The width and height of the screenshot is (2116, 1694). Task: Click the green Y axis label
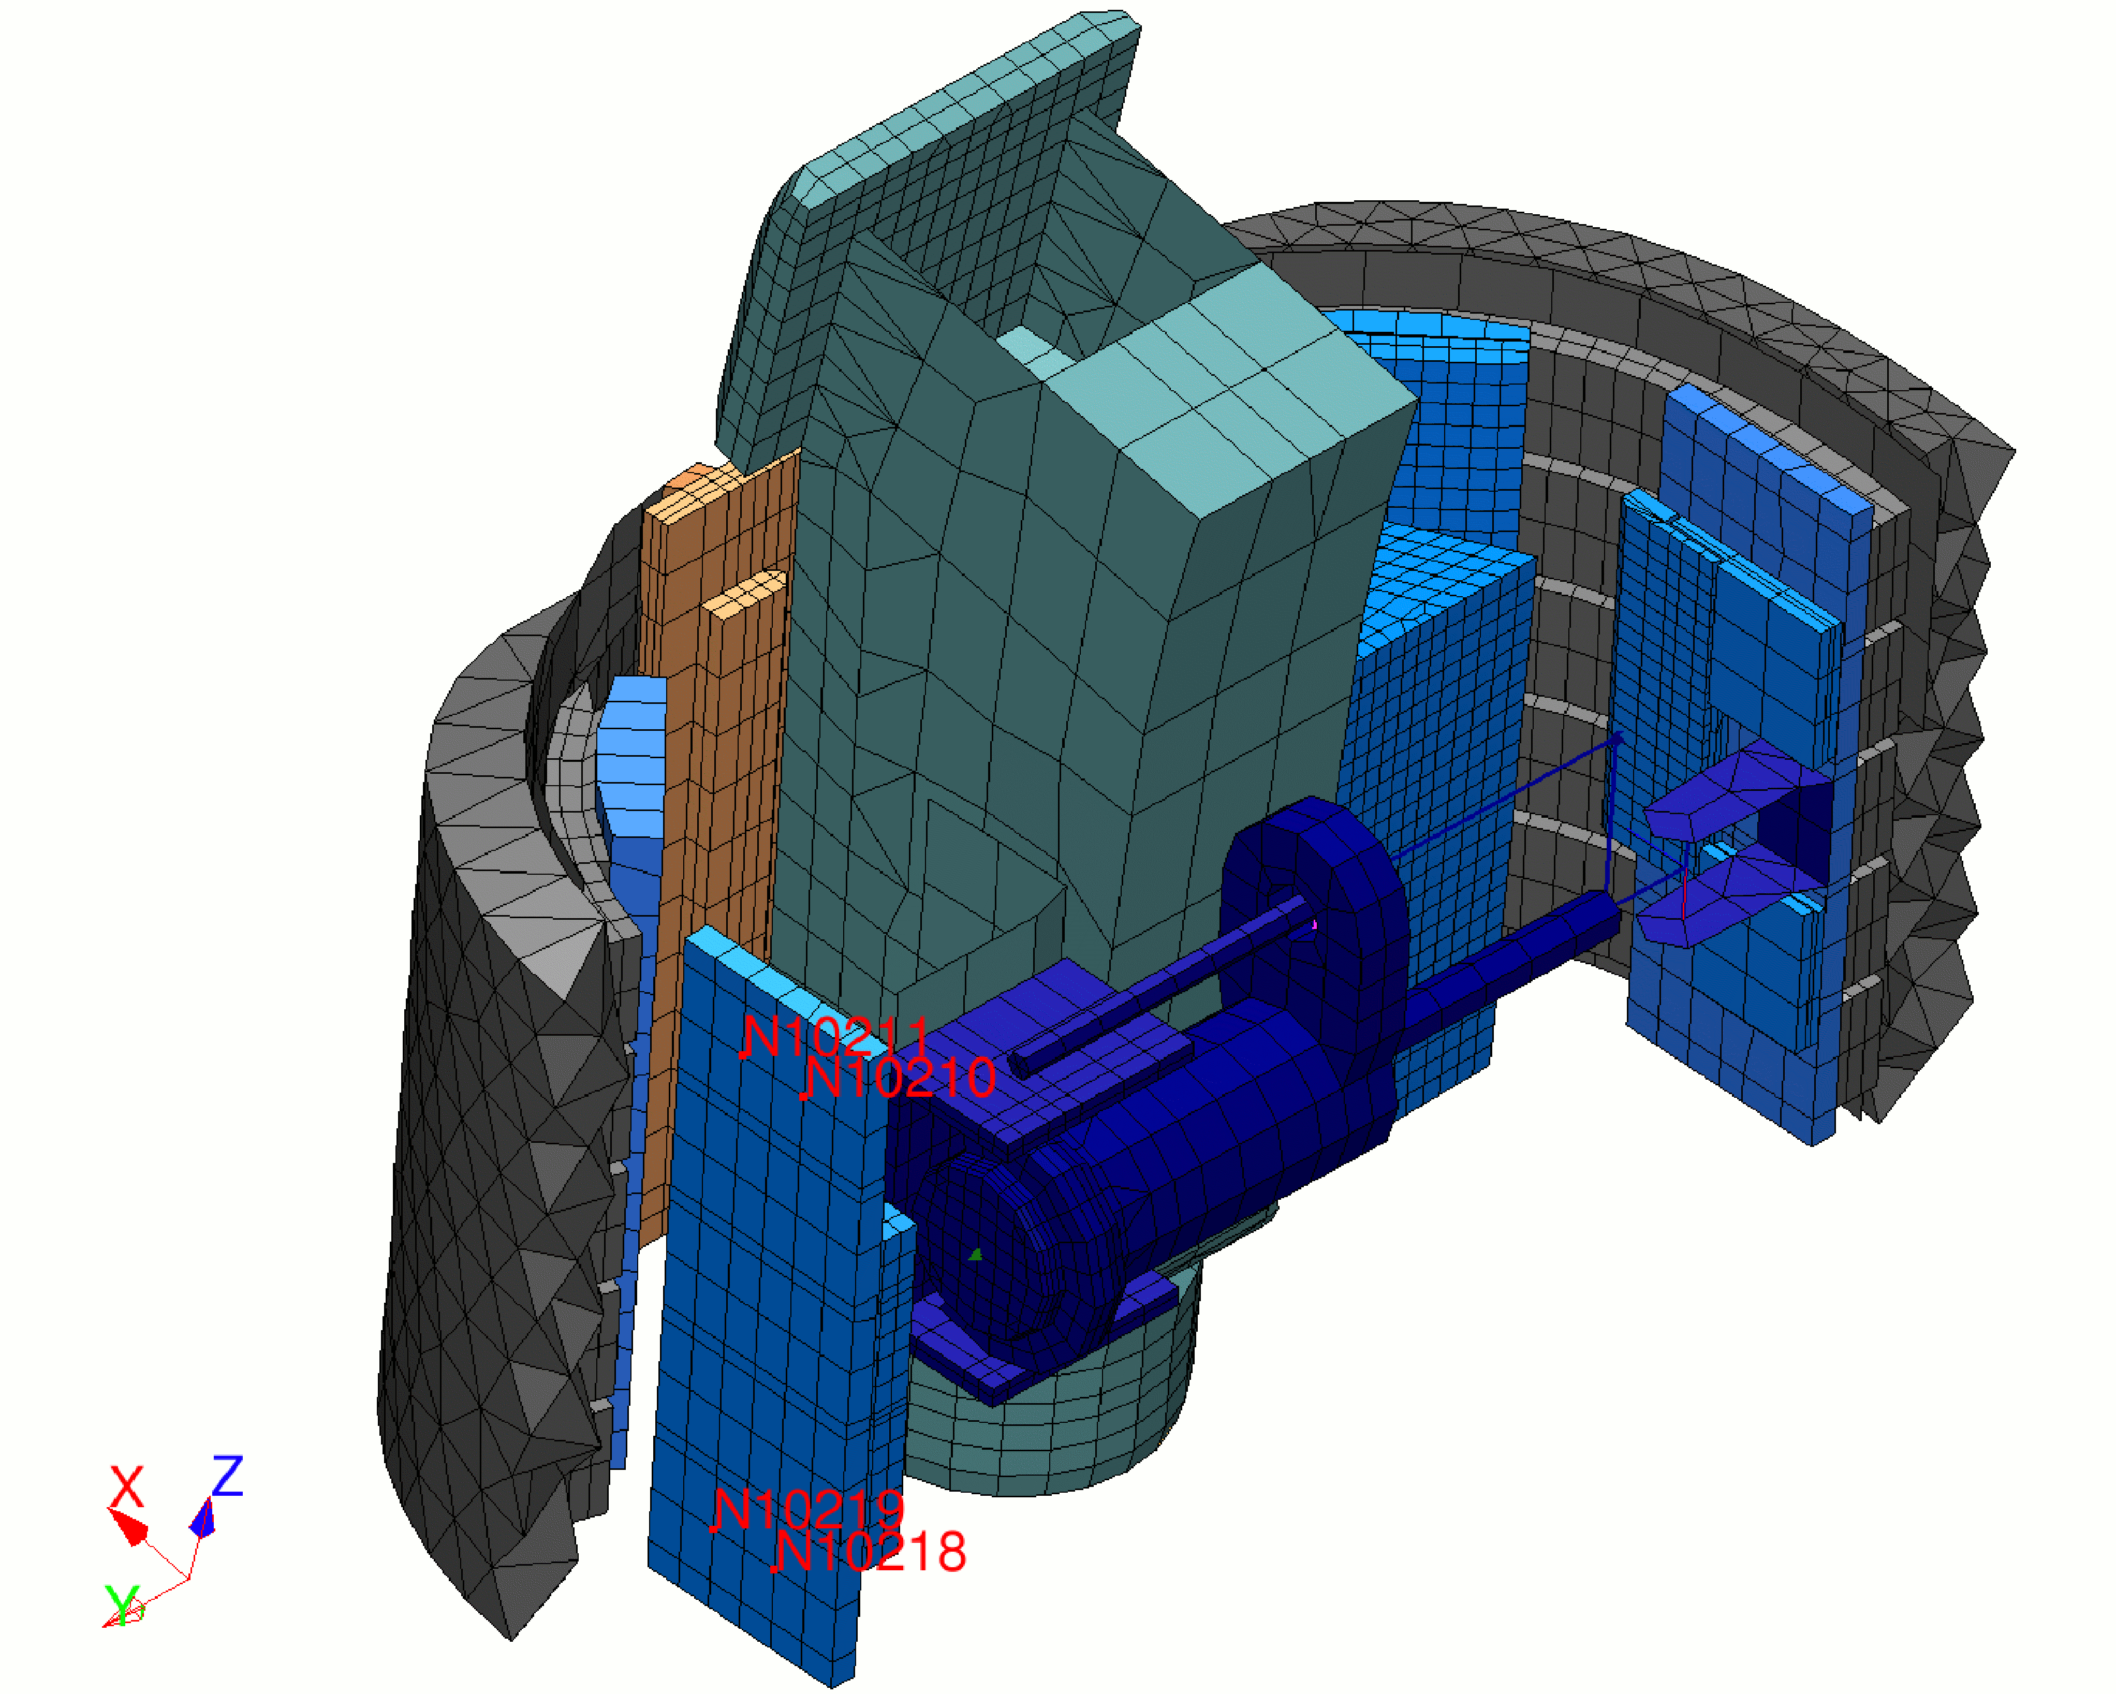123,1604
